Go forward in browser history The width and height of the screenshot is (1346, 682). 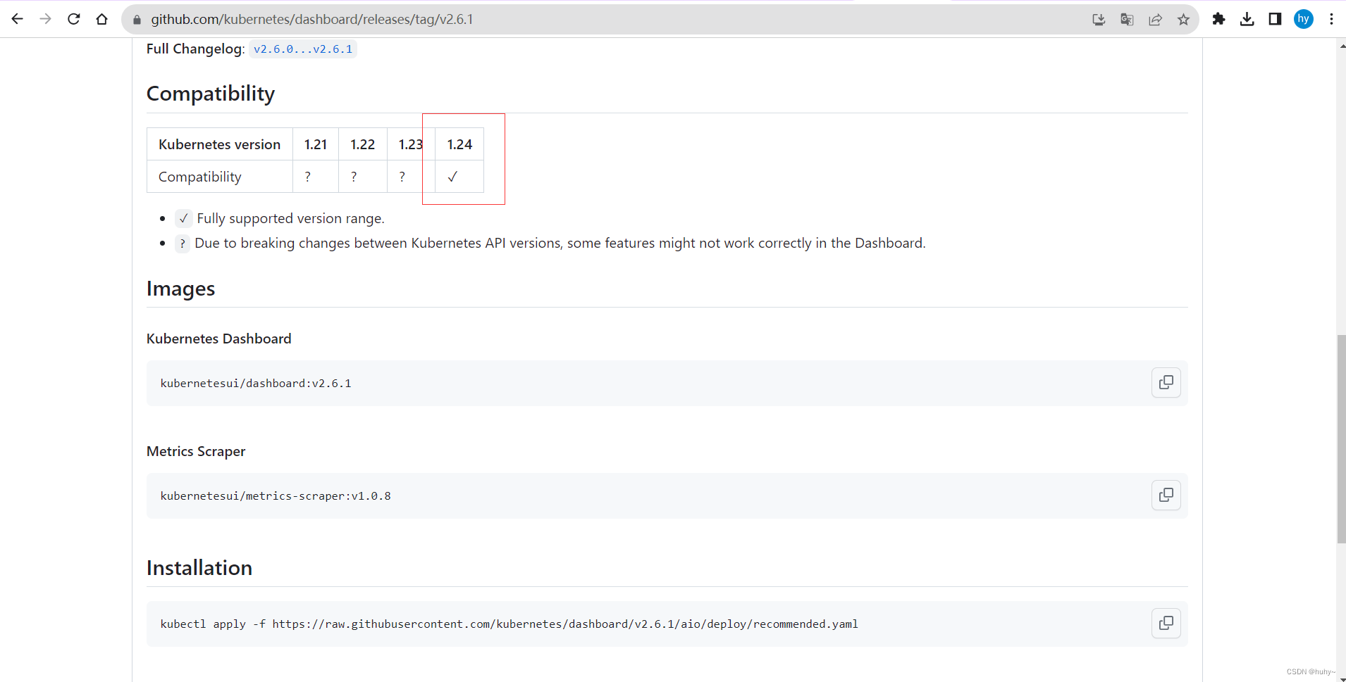tap(46, 19)
